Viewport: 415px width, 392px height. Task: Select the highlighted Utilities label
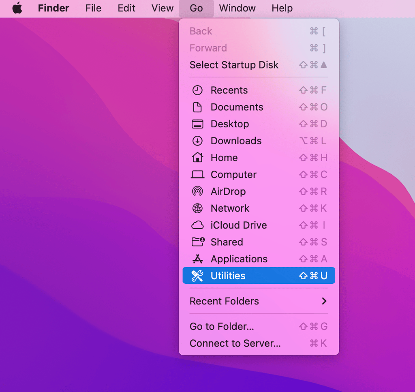point(228,276)
